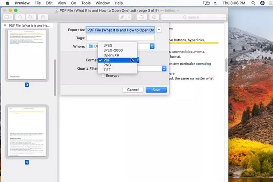Click the Search field in toolbar
273x182 pixels.
pyautogui.click(x=194, y=17)
